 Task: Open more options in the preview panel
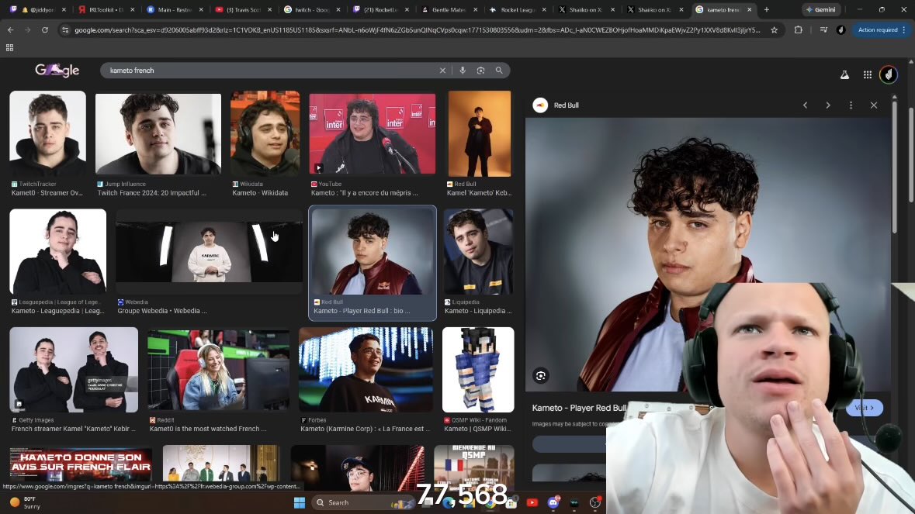pos(851,105)
